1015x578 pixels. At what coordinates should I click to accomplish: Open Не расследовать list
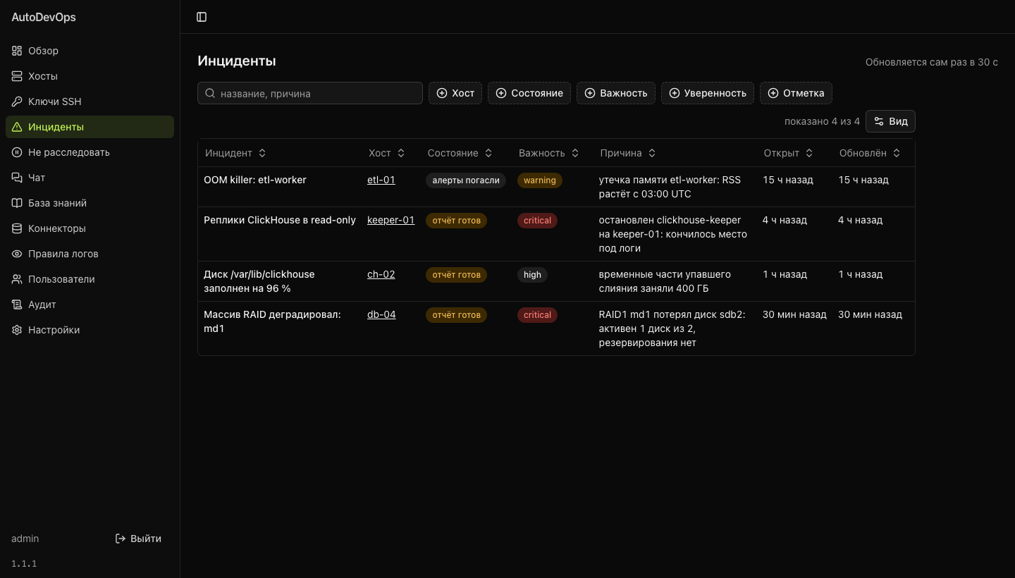(x=90, y=152)
